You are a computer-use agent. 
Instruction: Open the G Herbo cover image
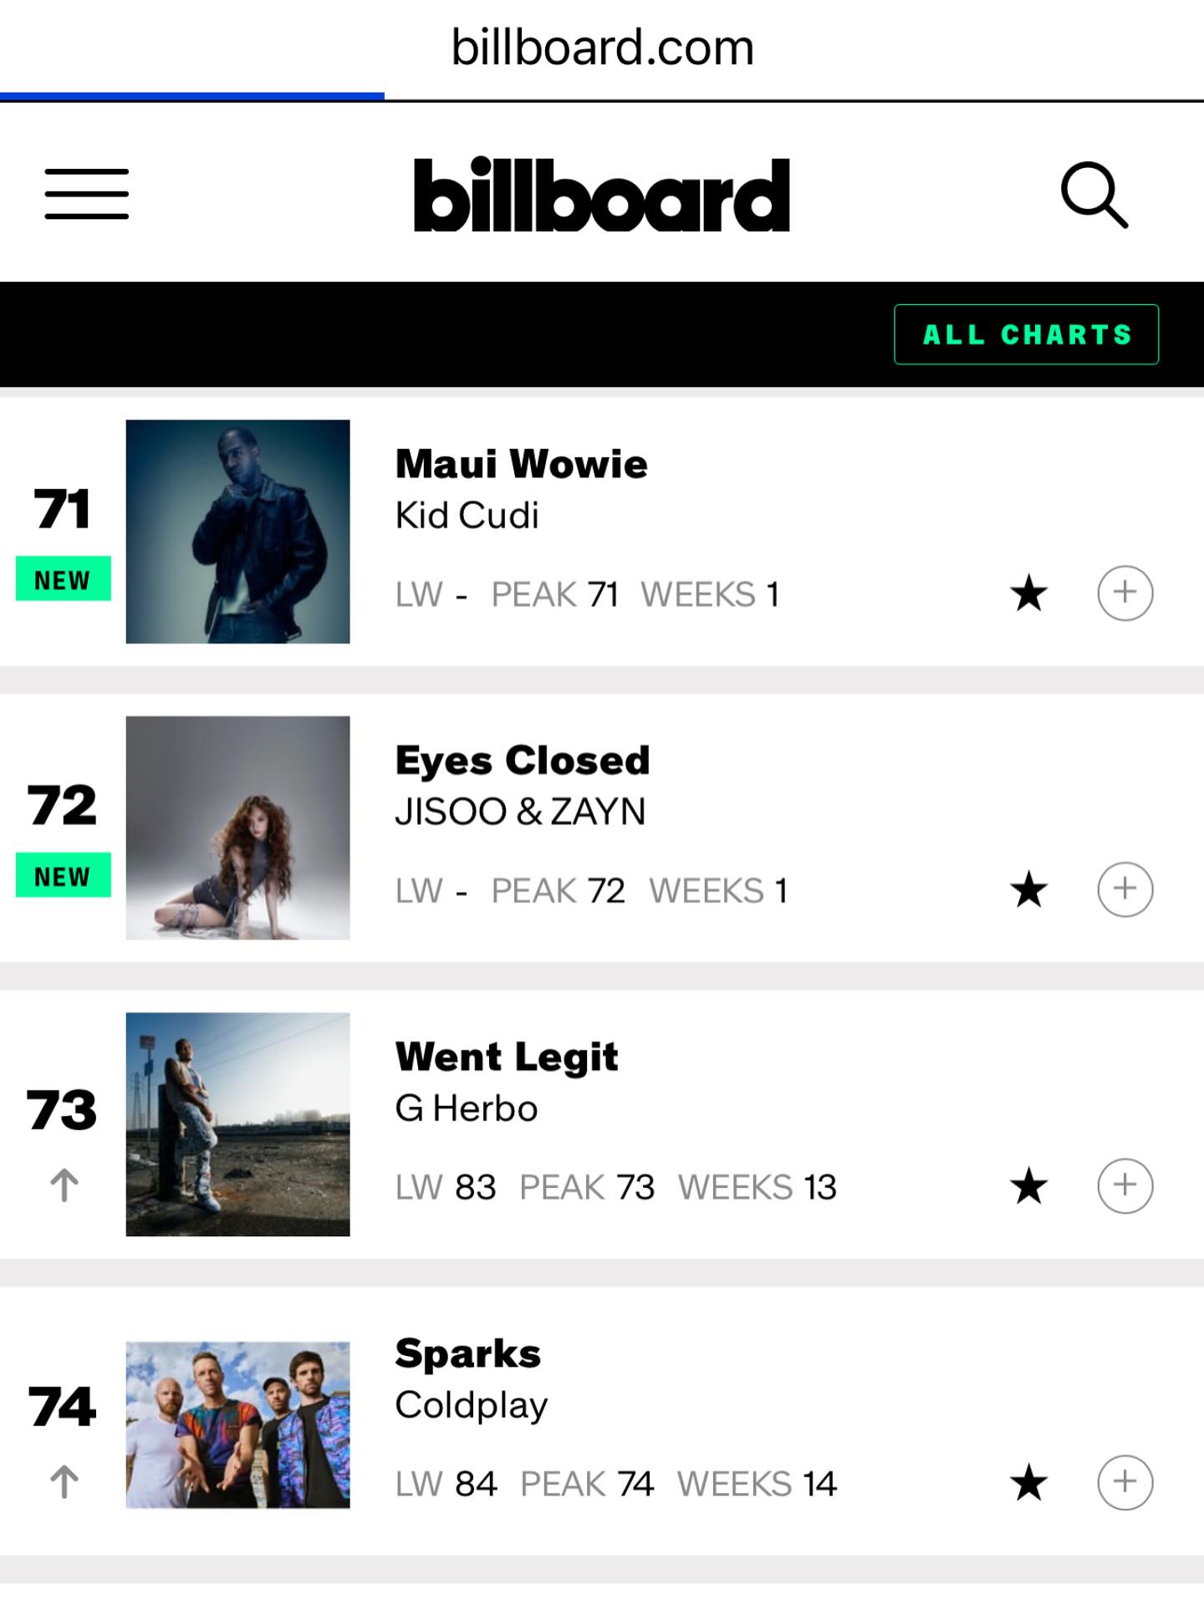(x=237, y=1124)
